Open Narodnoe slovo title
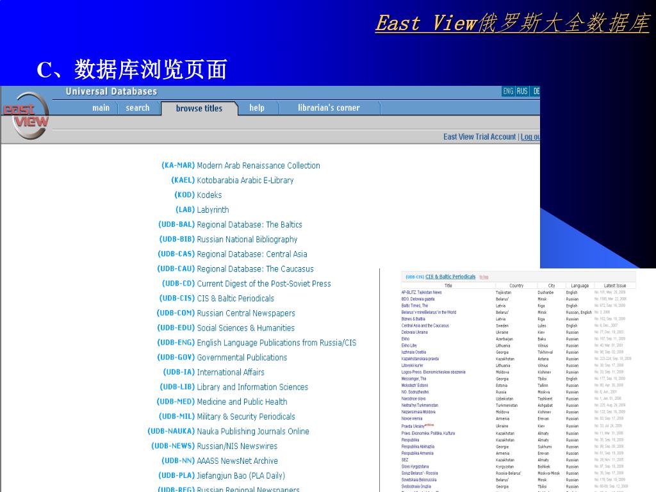The height and width of the screenshot is (492, 656). point(414,398)
